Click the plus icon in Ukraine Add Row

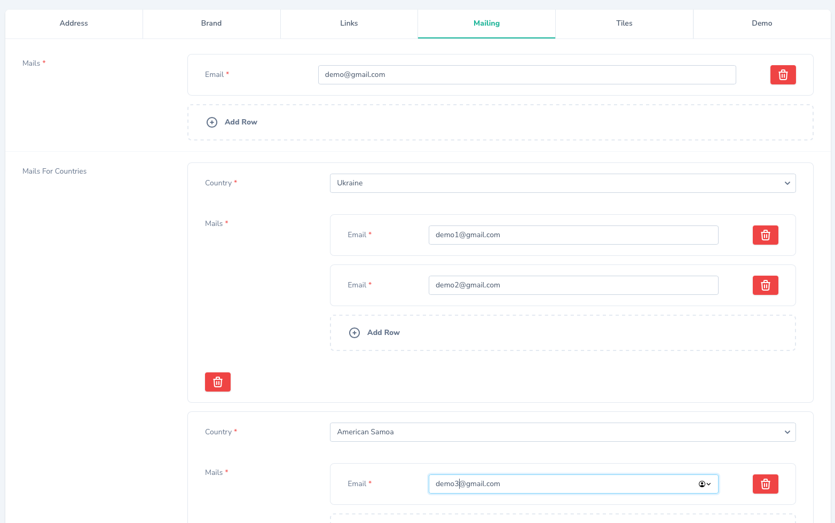pyautogui.click(x=355, y=333)
